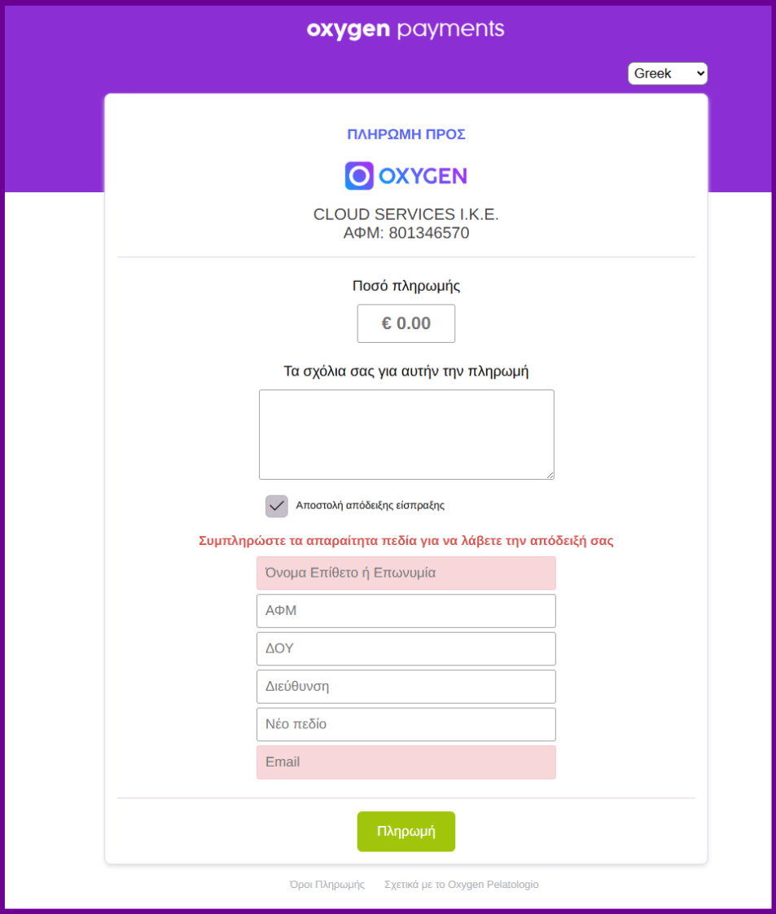
Task: Grab the comments textarea resize handle
Action: [x=550, y=475]
